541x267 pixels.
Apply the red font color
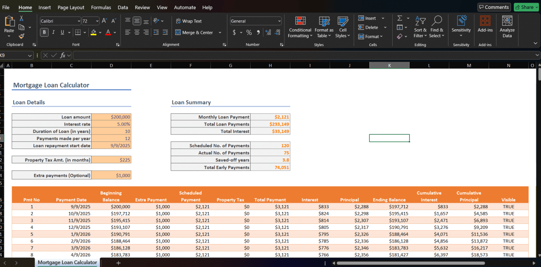pos(108,32)
